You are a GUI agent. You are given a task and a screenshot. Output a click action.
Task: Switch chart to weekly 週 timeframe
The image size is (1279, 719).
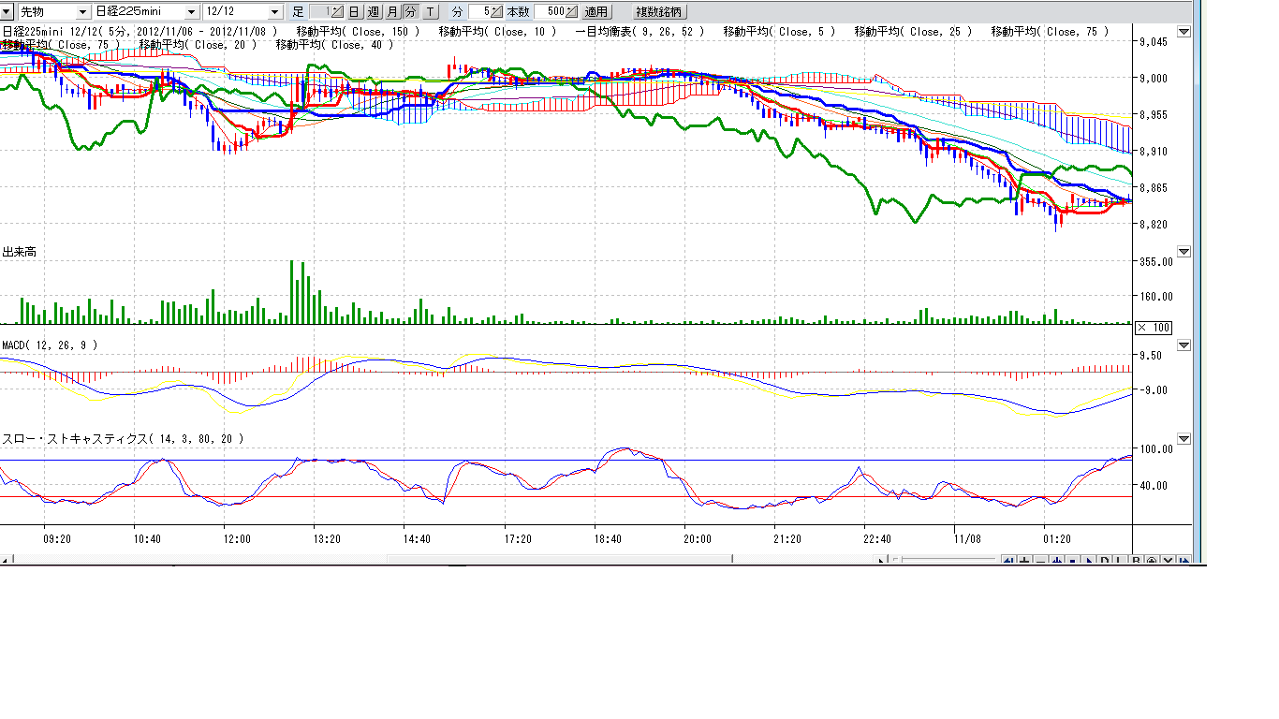pyautogui.click(x=373, y=12)
